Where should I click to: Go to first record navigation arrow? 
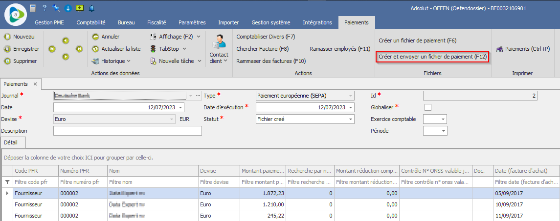(x=52, y=48)
